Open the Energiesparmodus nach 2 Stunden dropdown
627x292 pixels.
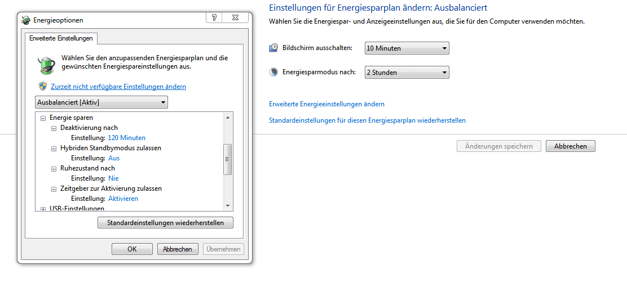click(x=407, y=72)
